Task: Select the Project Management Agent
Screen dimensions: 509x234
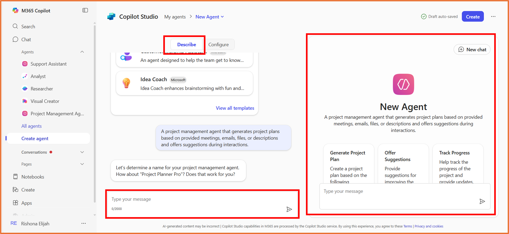Action: pyautogui.click(x=57, y=113)
